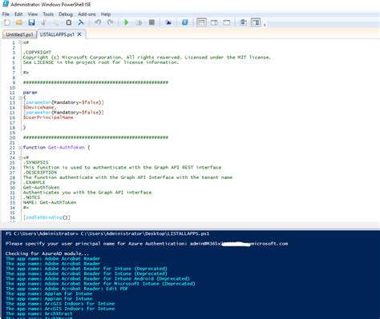The image size is (380, 319).
Task: Click the .EXAMPLE line
Action: coord(34,182)
